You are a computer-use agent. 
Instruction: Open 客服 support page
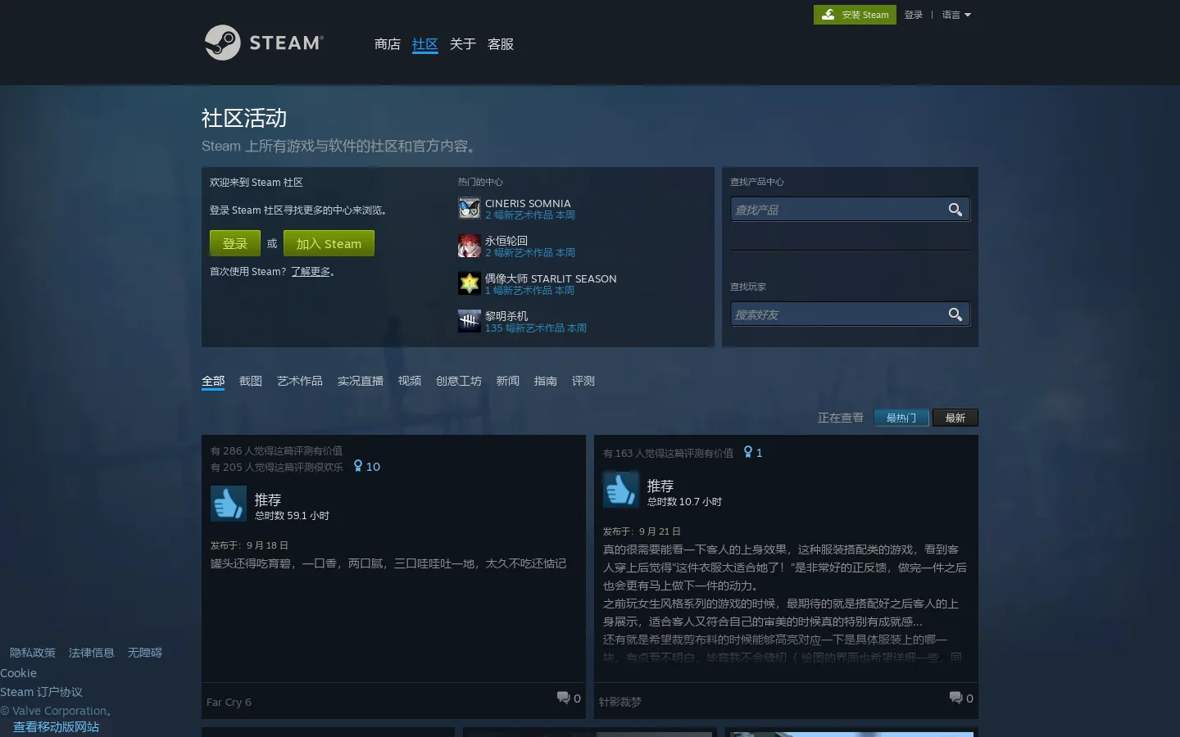pyautogui.click(x=500, y=44)
